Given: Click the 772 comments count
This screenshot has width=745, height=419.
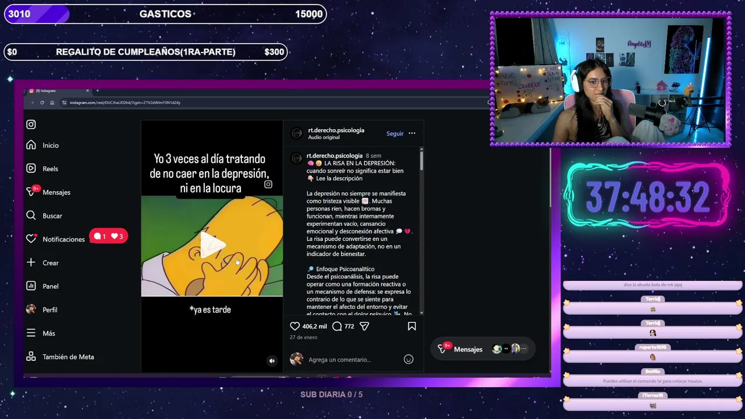Looking at the screenshot, I should pyautogui.click(x=349, y=326).
